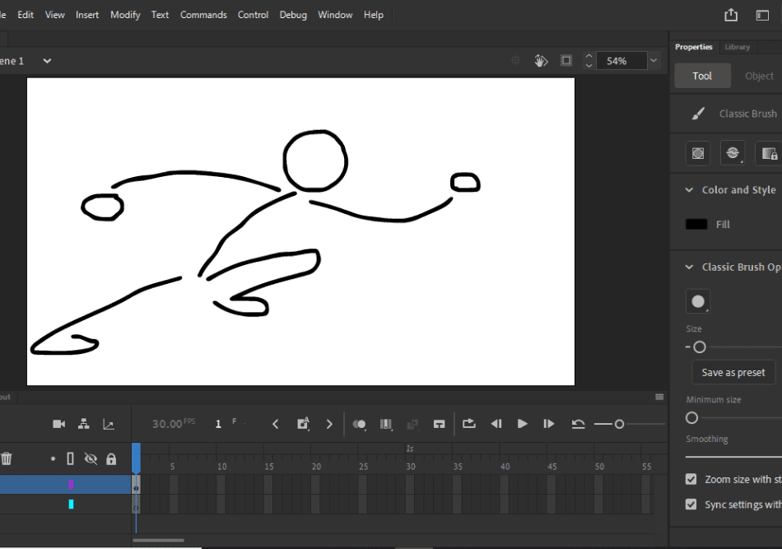Toggle visibility for all layers eye icon

click(91, 459)
